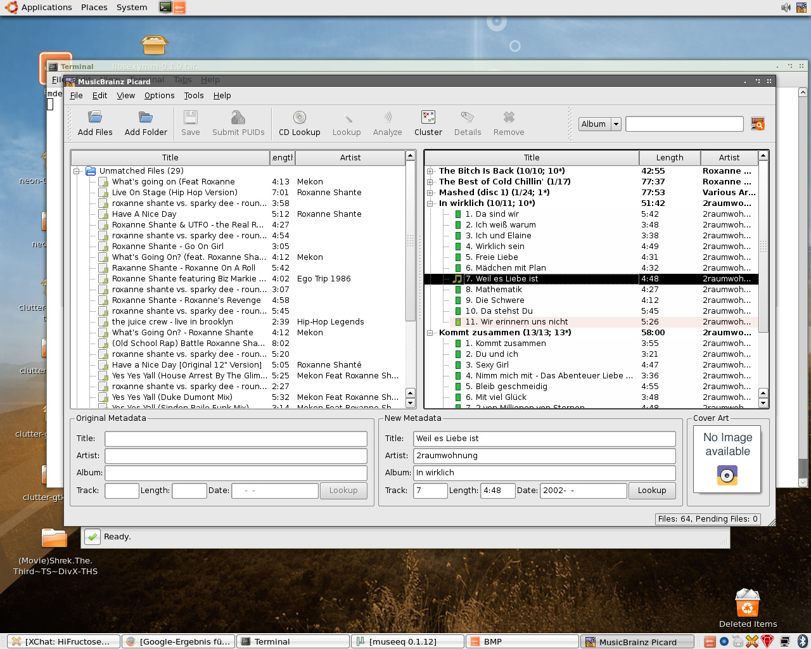The image size is (811, 649).
Task: Click the Save toolbar icon
Action: [x=190, y=117]
